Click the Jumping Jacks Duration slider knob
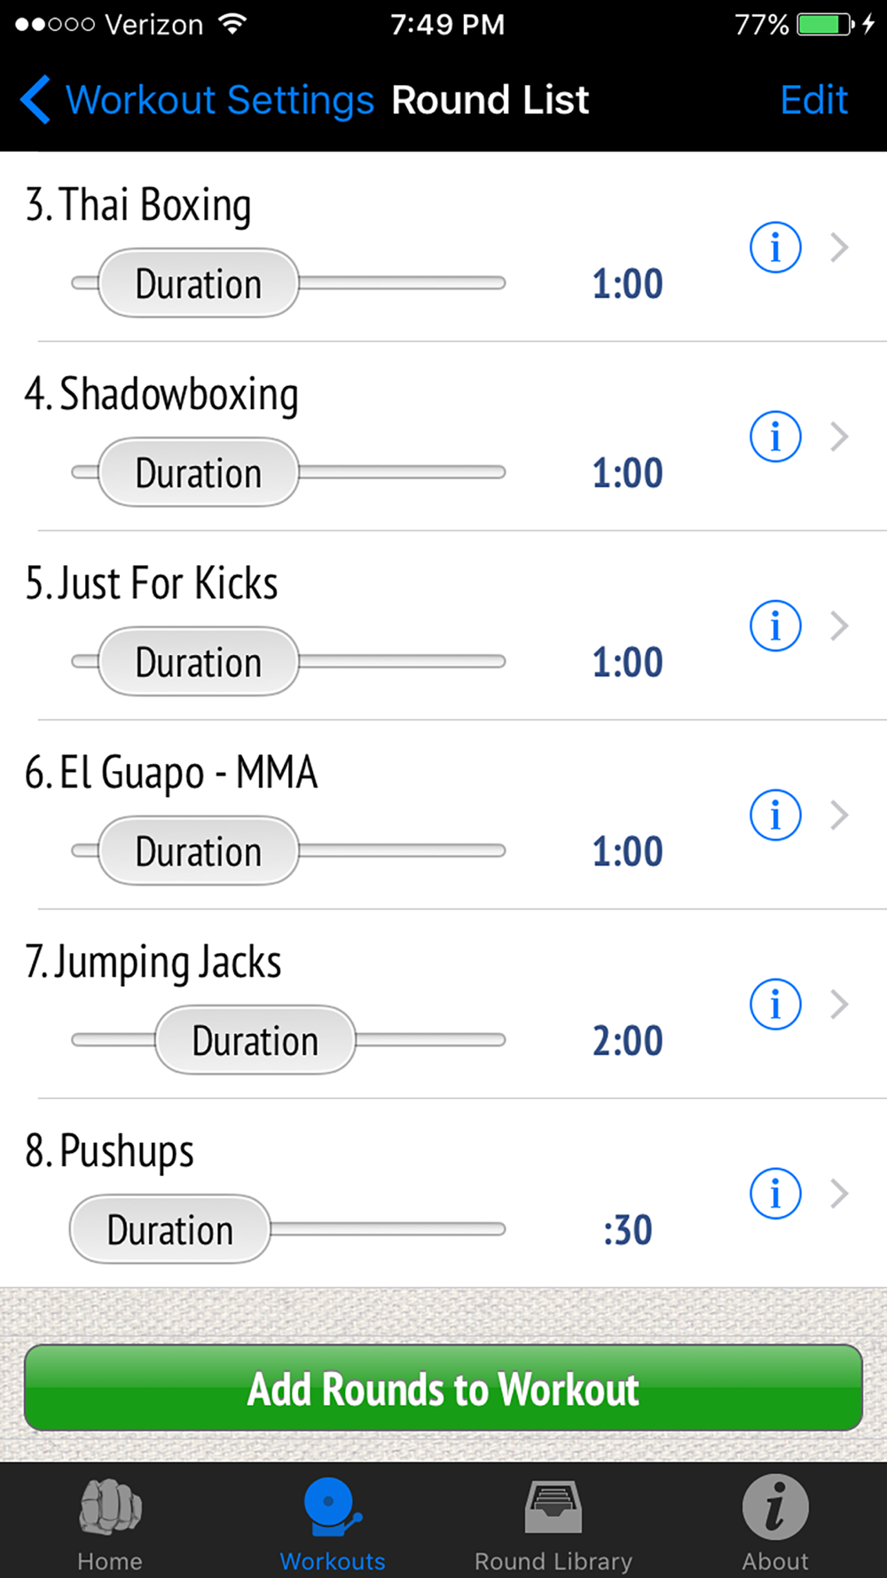Viewport: 887px width, 1578px height. click(x=255, y=1040)
